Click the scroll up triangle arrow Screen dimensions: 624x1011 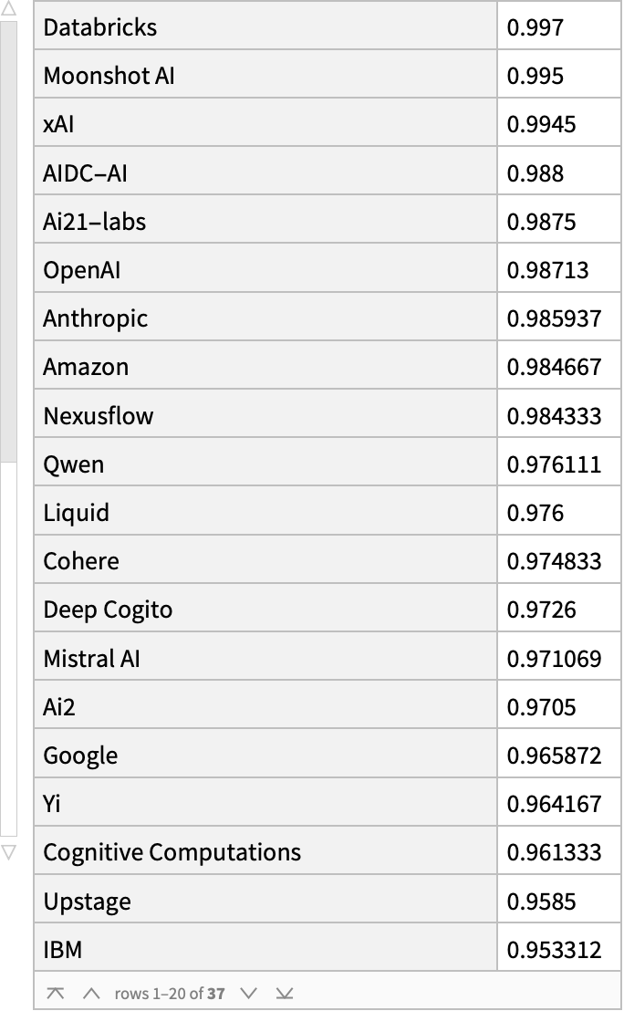point(9,9)
